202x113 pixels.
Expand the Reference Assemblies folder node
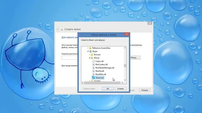pos(88,48)
